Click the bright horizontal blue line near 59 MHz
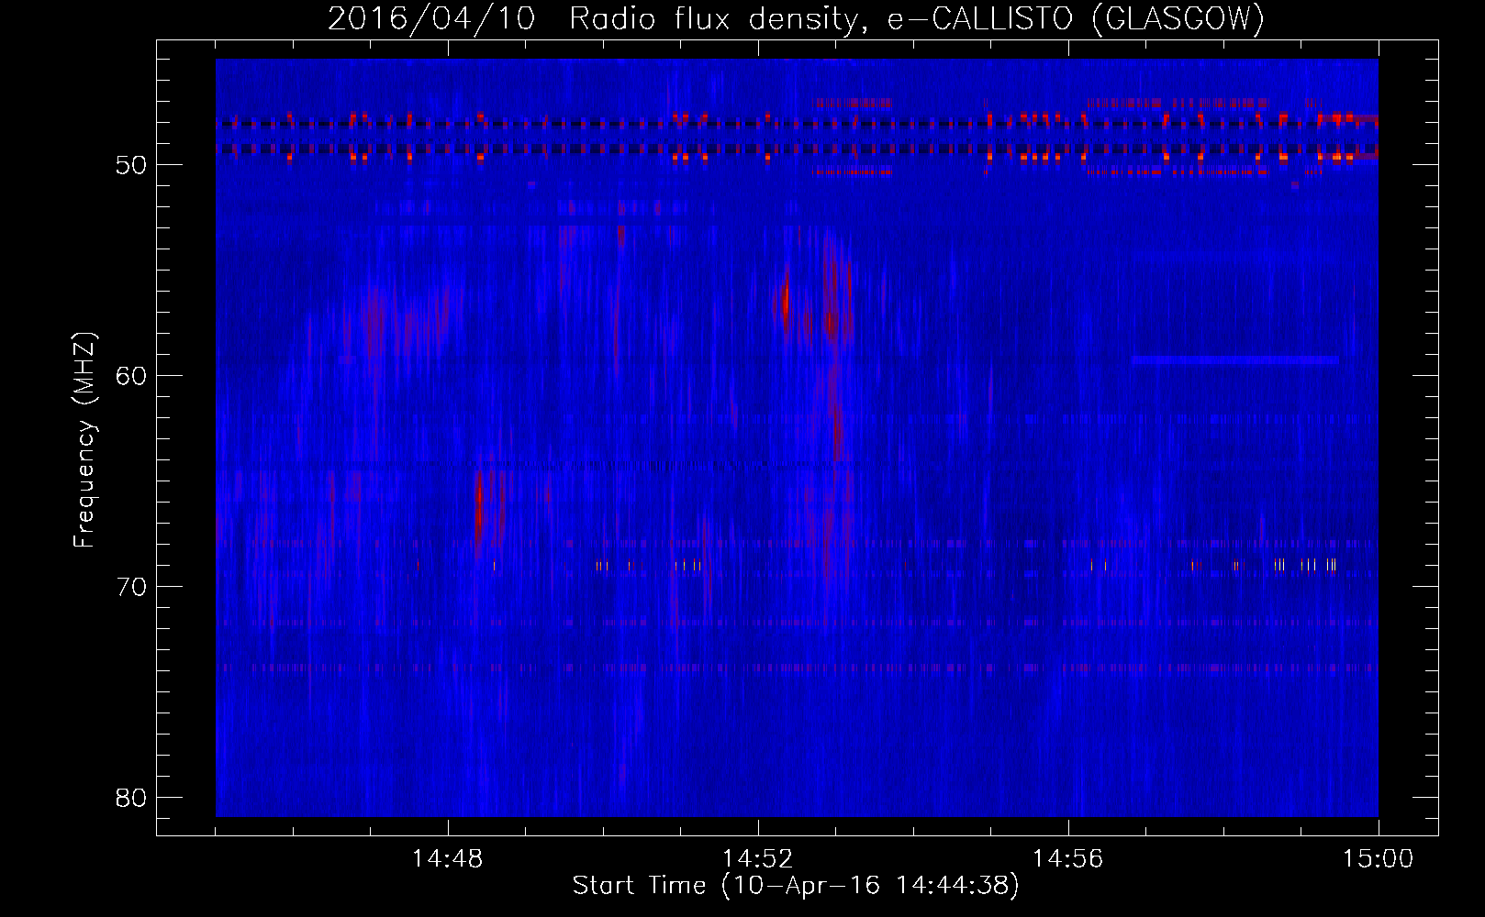This screenshot has height=917, width=1485. [x=1235, y=360]
